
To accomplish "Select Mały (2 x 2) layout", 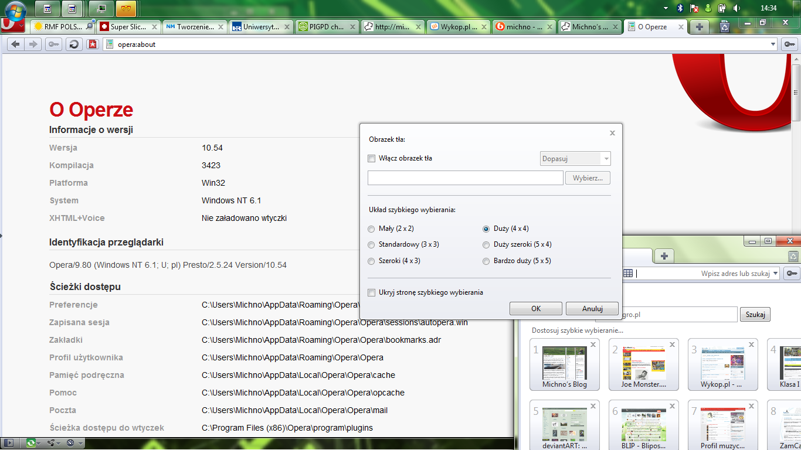I will click(x=371, y=229).
